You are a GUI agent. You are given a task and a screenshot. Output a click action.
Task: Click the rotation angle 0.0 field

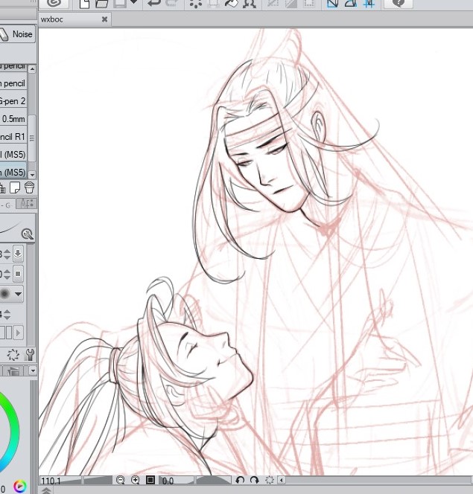pyautogui.click(x=168, y=481)
